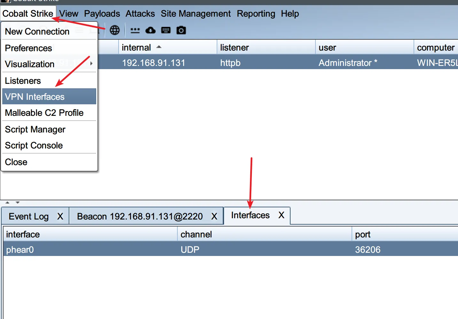Sort by the internal column arrow
This screenshot has height=319, width=458.
point(159,47)
